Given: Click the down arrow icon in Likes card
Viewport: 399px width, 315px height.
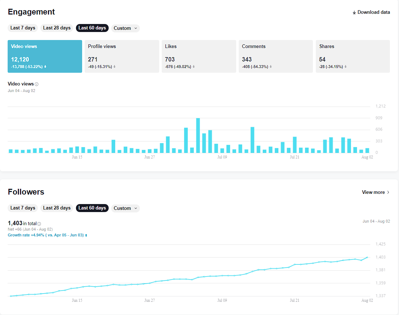Looking at the screenshot, I should pos(194,67).
